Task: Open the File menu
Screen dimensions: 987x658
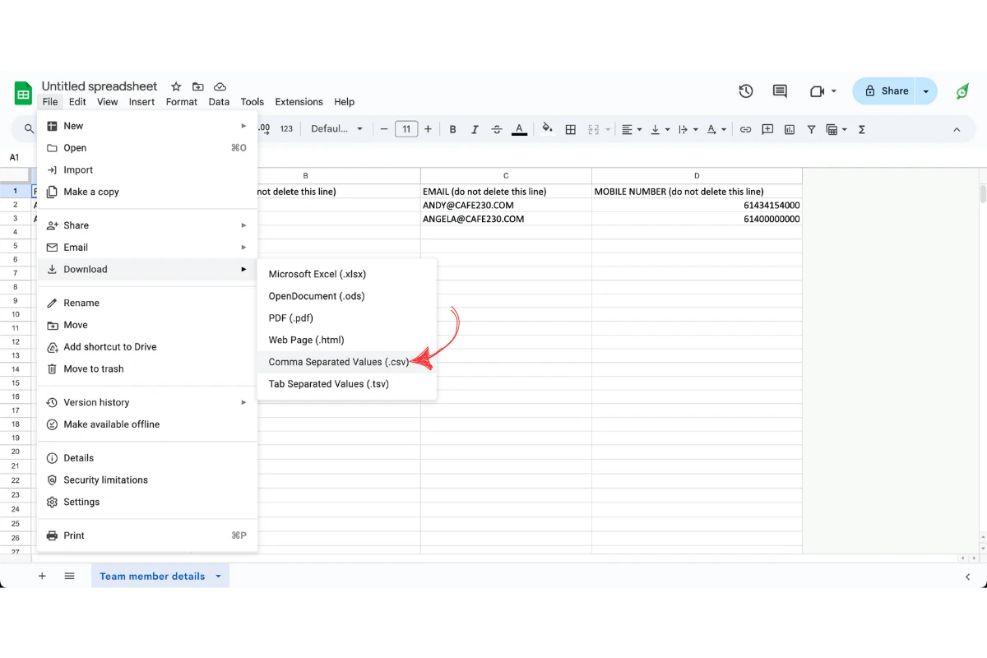Action: 50,102
